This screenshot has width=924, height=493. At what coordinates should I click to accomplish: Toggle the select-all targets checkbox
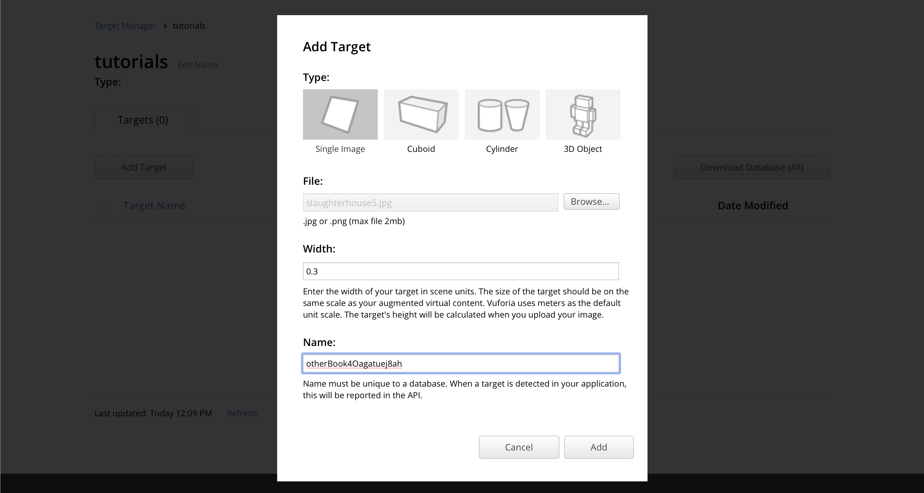coord(105,207)
